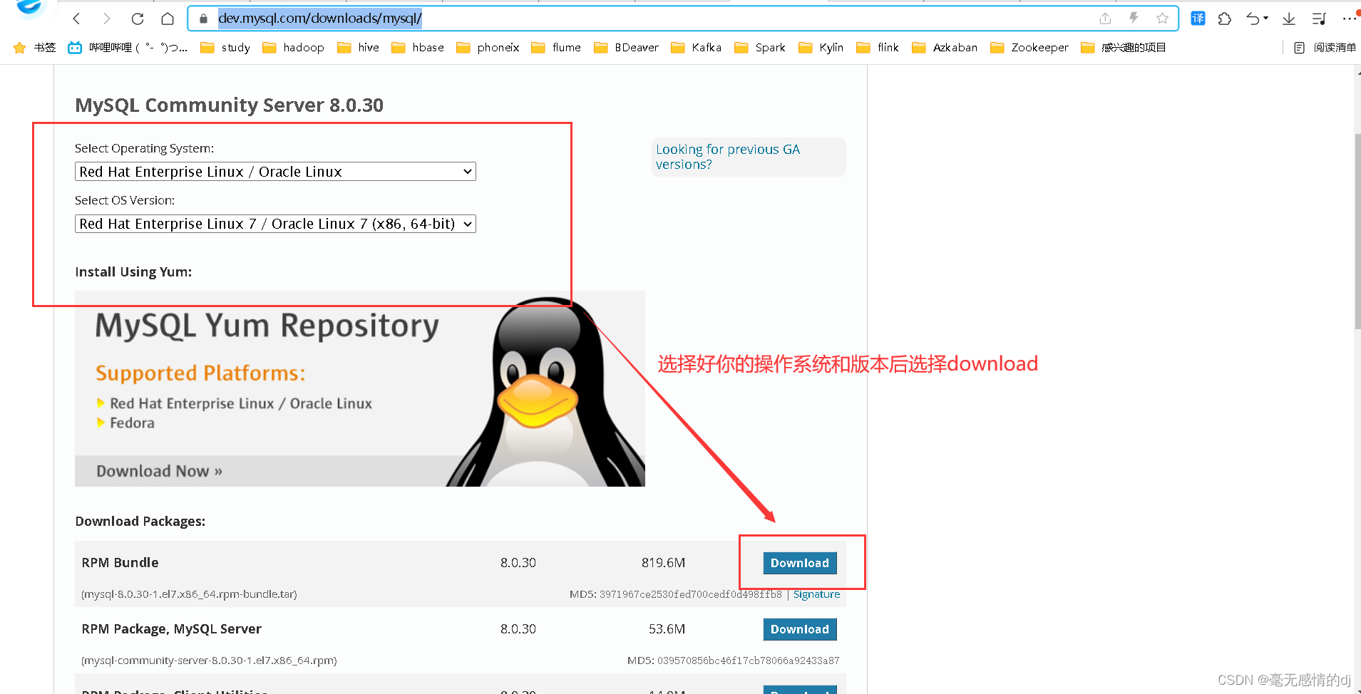The height and width of the screenshot is (694, 1361).
Task: Select the Download Packages: label
Action: pos(140,522)
